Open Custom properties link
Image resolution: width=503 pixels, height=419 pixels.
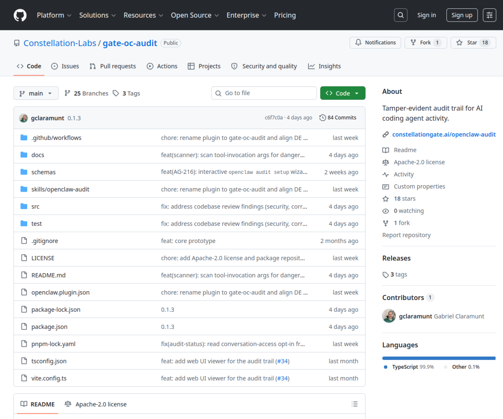click(420, 186)
